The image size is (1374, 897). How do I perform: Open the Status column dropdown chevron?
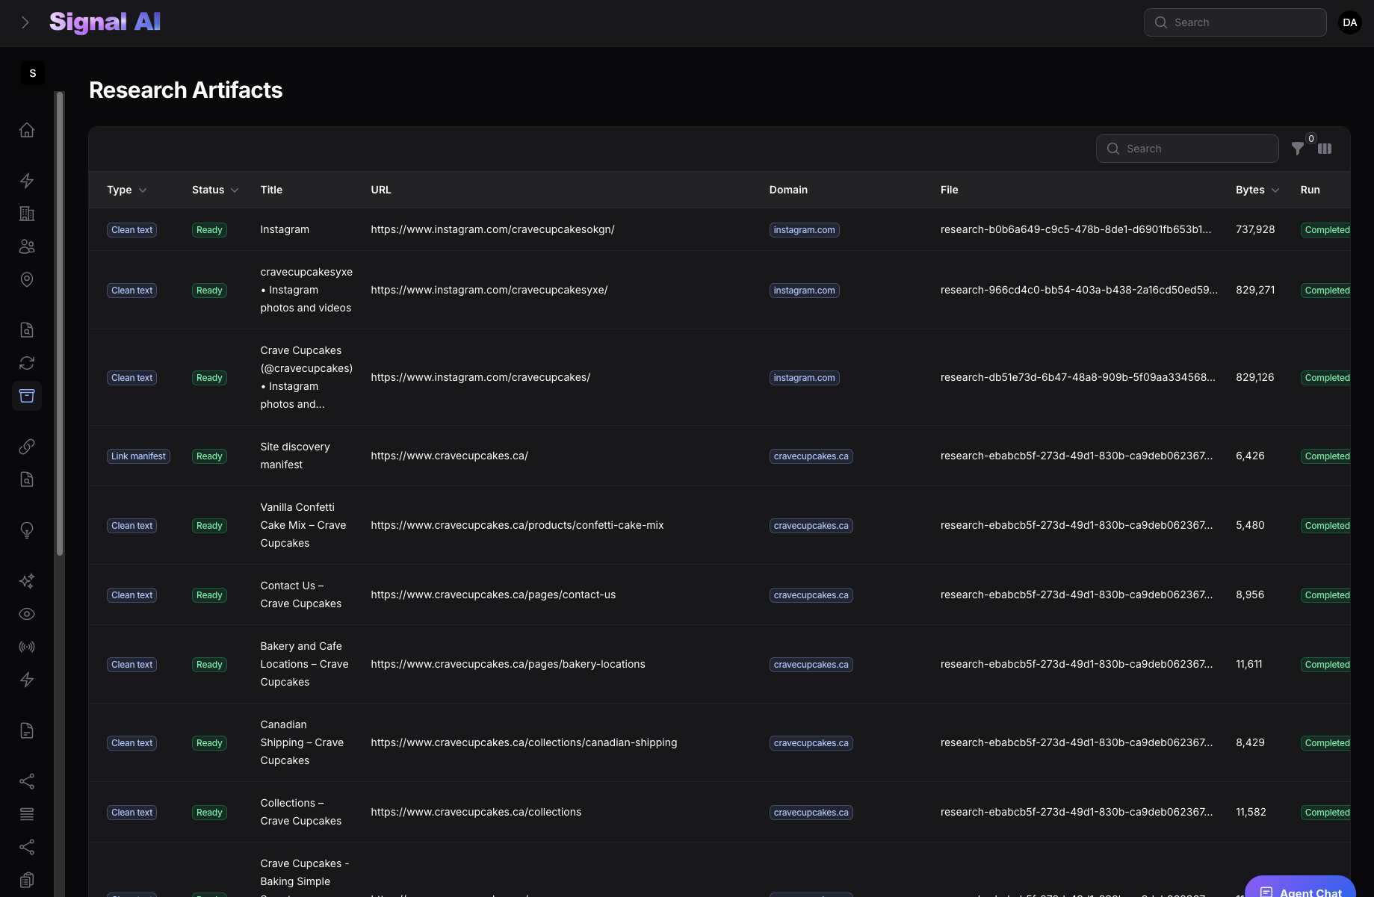point(235,190)
